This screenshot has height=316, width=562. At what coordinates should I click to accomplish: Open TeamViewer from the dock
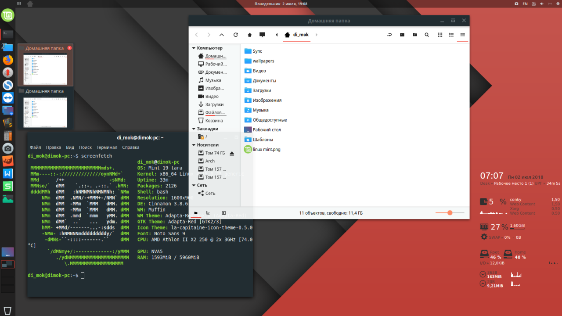click(x=8, y=97)
